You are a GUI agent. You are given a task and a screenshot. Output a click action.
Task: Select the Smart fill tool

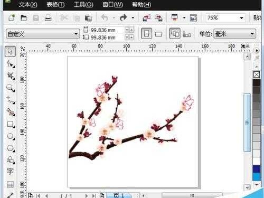pos(11,112)
